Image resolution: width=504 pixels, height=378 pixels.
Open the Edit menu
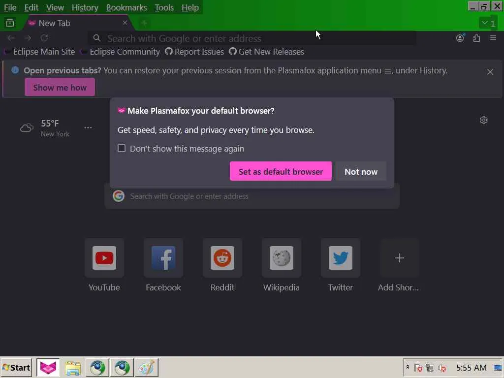(x=31, y=7)
